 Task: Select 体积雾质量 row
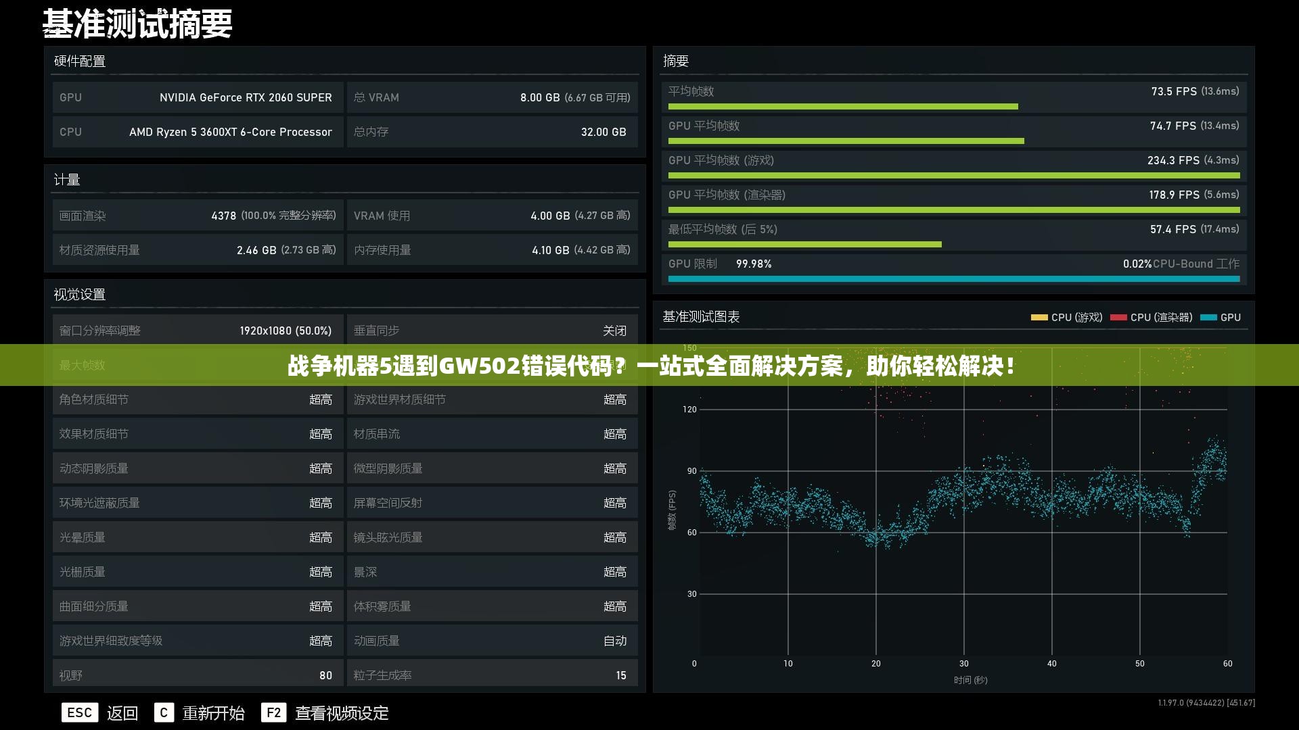[x=493, y=606]
